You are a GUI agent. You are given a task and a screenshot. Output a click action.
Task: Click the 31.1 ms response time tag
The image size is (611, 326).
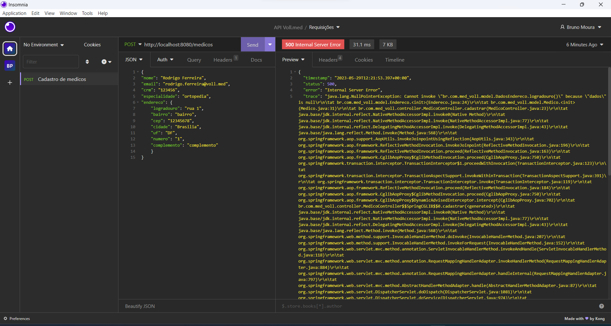point(362,45)
